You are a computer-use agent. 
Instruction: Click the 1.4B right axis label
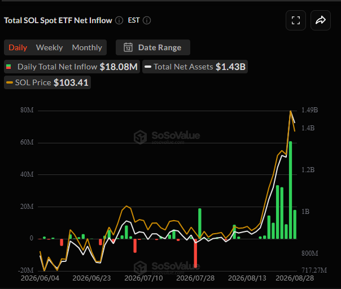click(308, 128)
